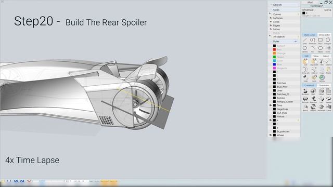Toggle visibility eye of Faces type

[271, 29]
